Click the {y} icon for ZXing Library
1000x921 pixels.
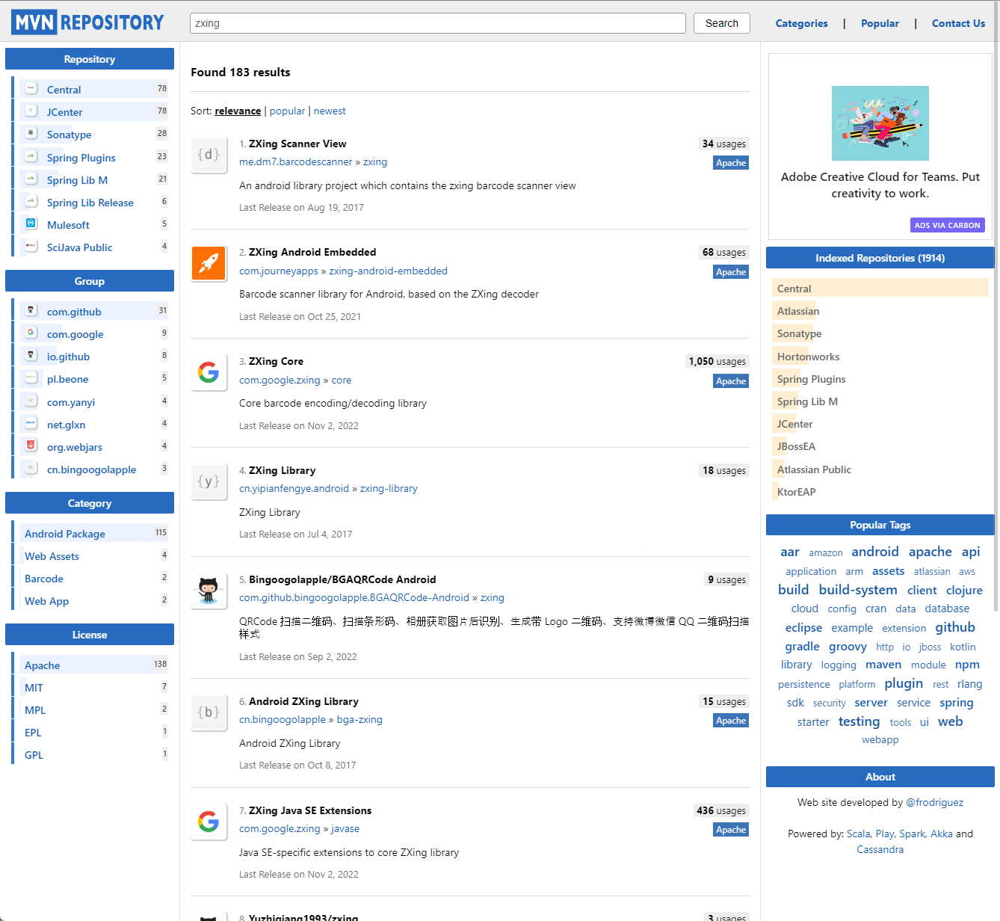[209, 481]
